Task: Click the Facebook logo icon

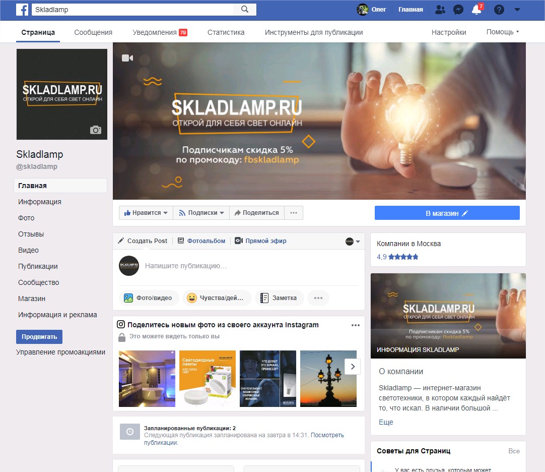Action: (x=22, y=10)
